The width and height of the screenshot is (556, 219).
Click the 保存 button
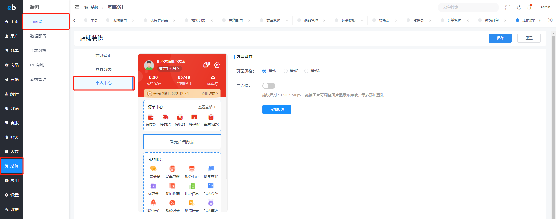point(500,38)
